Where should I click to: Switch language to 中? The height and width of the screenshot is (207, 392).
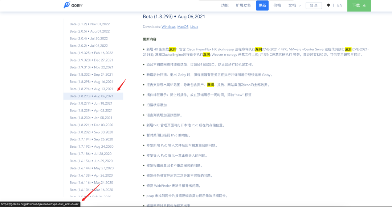(328, 5)
